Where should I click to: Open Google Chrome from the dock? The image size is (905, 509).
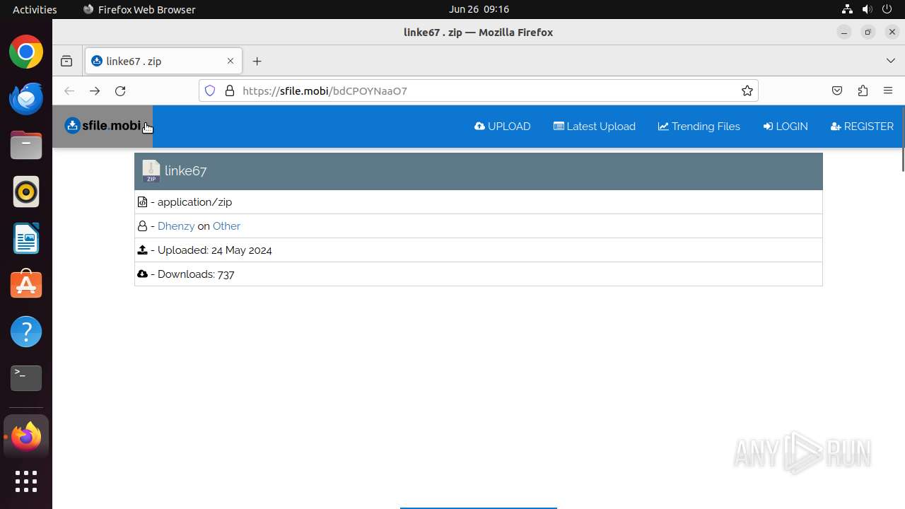tap(26, 52)
